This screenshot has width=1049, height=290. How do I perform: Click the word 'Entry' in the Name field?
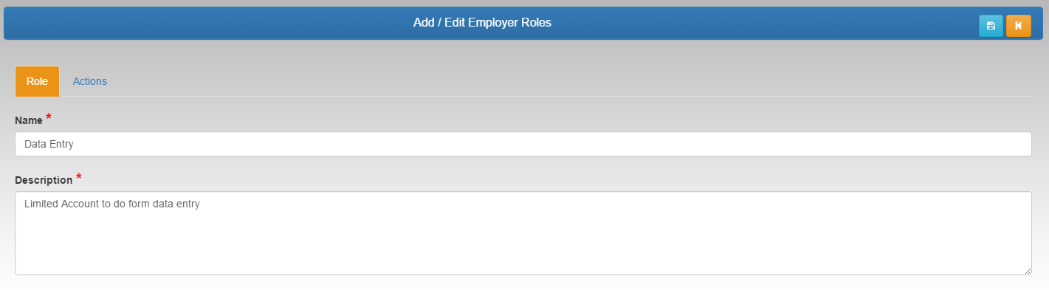[61, 145]
